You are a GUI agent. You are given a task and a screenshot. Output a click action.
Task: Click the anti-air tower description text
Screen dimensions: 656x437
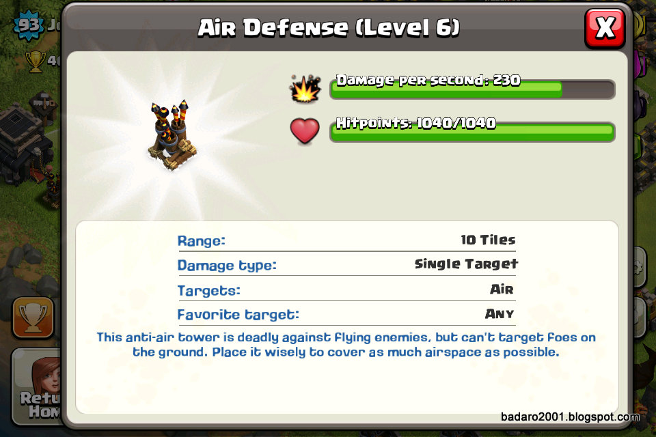(346, 345)
